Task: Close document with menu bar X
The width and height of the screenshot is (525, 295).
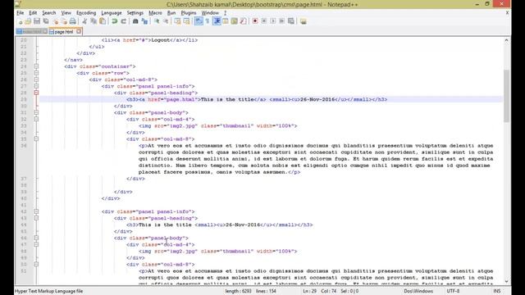Action: [507, 13]
